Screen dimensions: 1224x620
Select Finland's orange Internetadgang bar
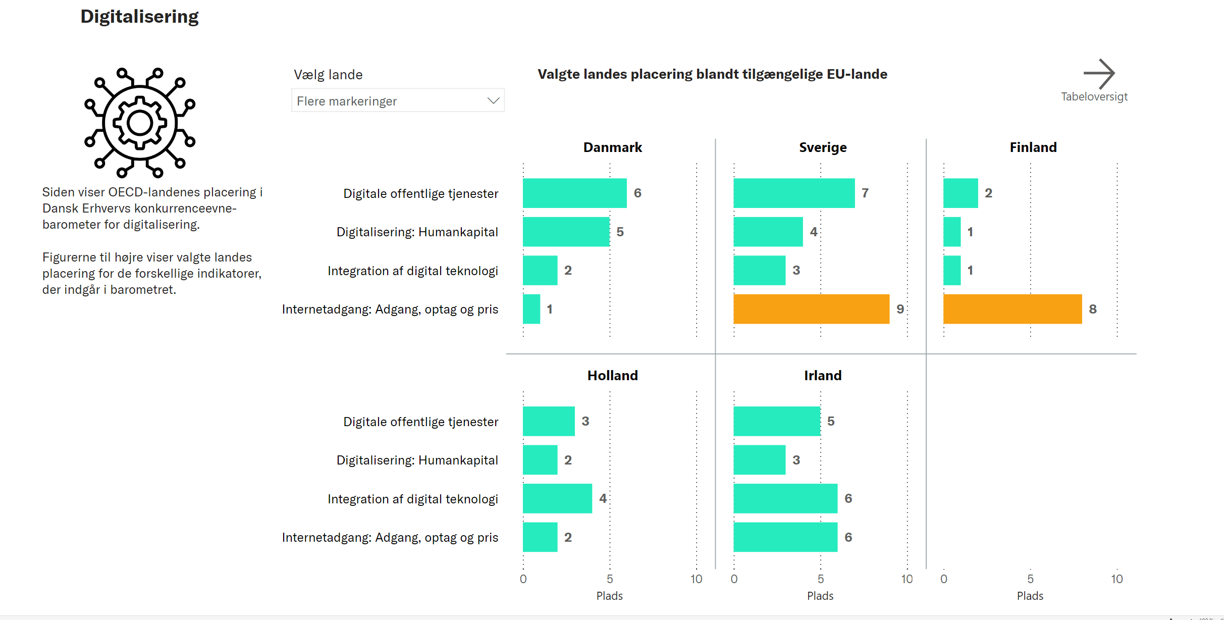pos(1012,309)
